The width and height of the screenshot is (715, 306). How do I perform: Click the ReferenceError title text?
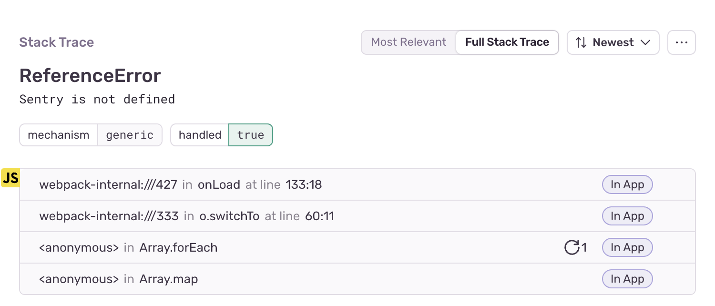[x=90, y=76]
